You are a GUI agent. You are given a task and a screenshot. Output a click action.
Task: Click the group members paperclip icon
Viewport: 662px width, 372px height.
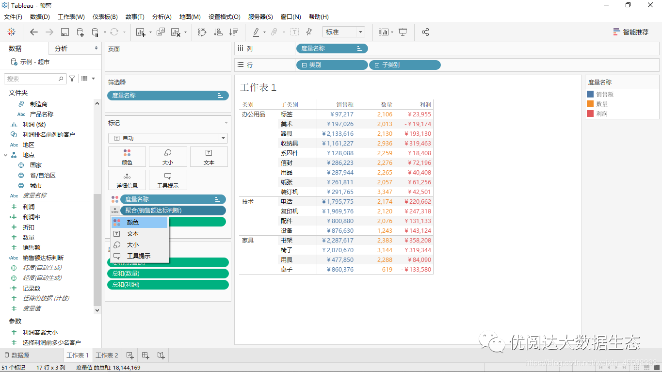274,32
